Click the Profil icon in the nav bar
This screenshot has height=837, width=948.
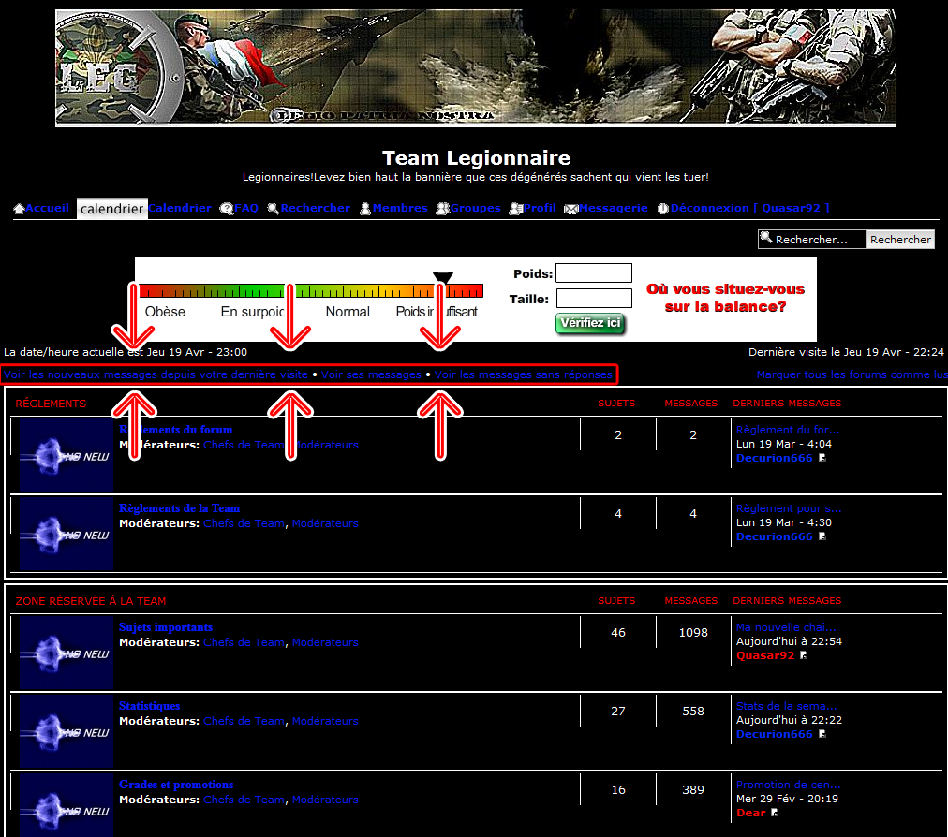516,209
